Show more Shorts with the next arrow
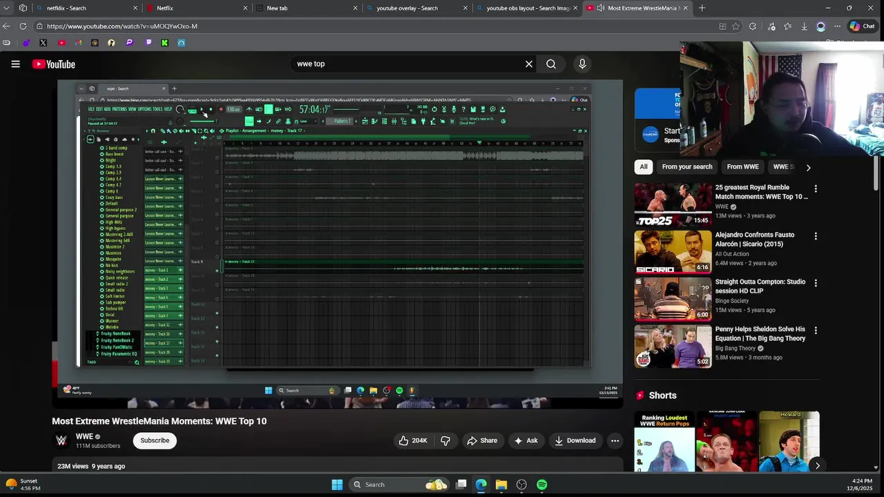This screenshot has height=497, width=884. [x=817, y=465]
